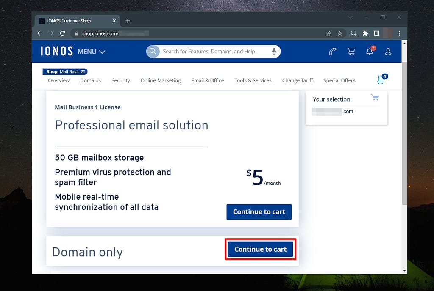Click the share page icon in address bar
Image resolution: width=434 pixels, height=291 pixels.
[x=328, y=33]
